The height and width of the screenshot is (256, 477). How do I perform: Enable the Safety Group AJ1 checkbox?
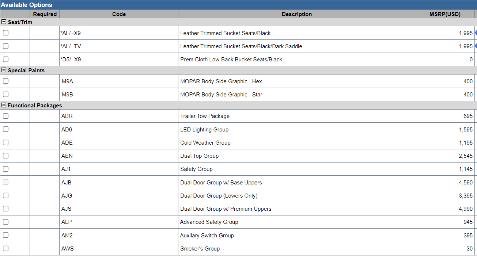tap(5, 169)
